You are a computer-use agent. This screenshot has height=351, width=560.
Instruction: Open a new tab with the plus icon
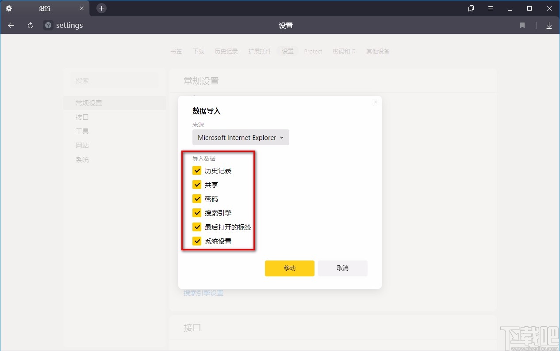pos(101,8)
